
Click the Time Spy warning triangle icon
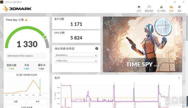[x=26, y=20]
